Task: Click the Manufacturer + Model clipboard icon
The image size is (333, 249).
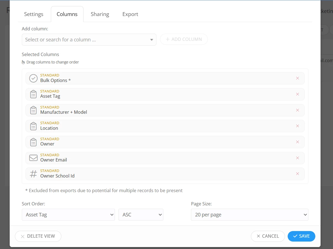Action: point(33,110)
